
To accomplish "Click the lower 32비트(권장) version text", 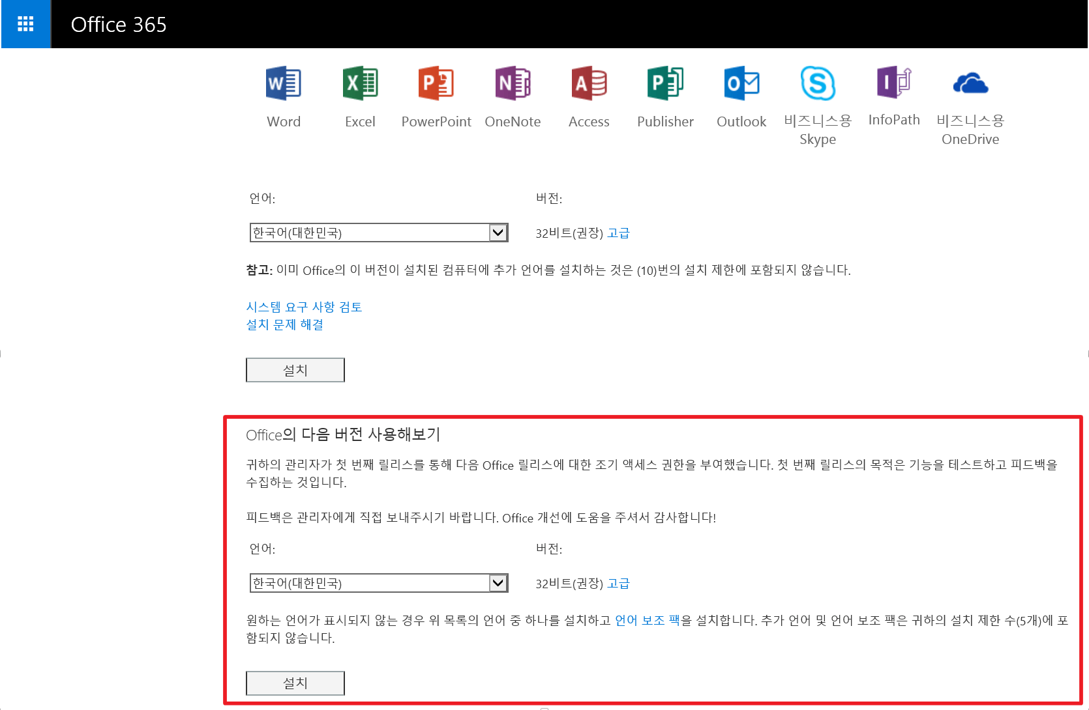I will [x=569, y=584].
